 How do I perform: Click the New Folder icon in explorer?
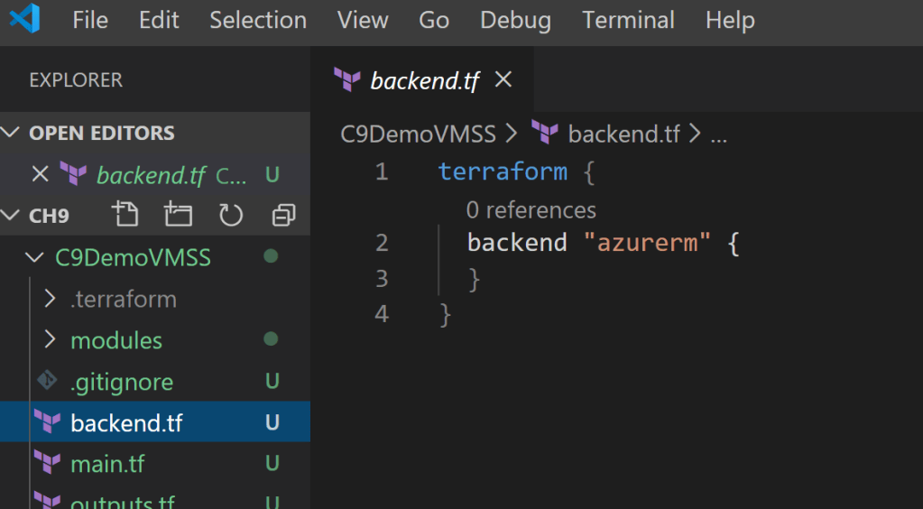[x=178, y=216]
